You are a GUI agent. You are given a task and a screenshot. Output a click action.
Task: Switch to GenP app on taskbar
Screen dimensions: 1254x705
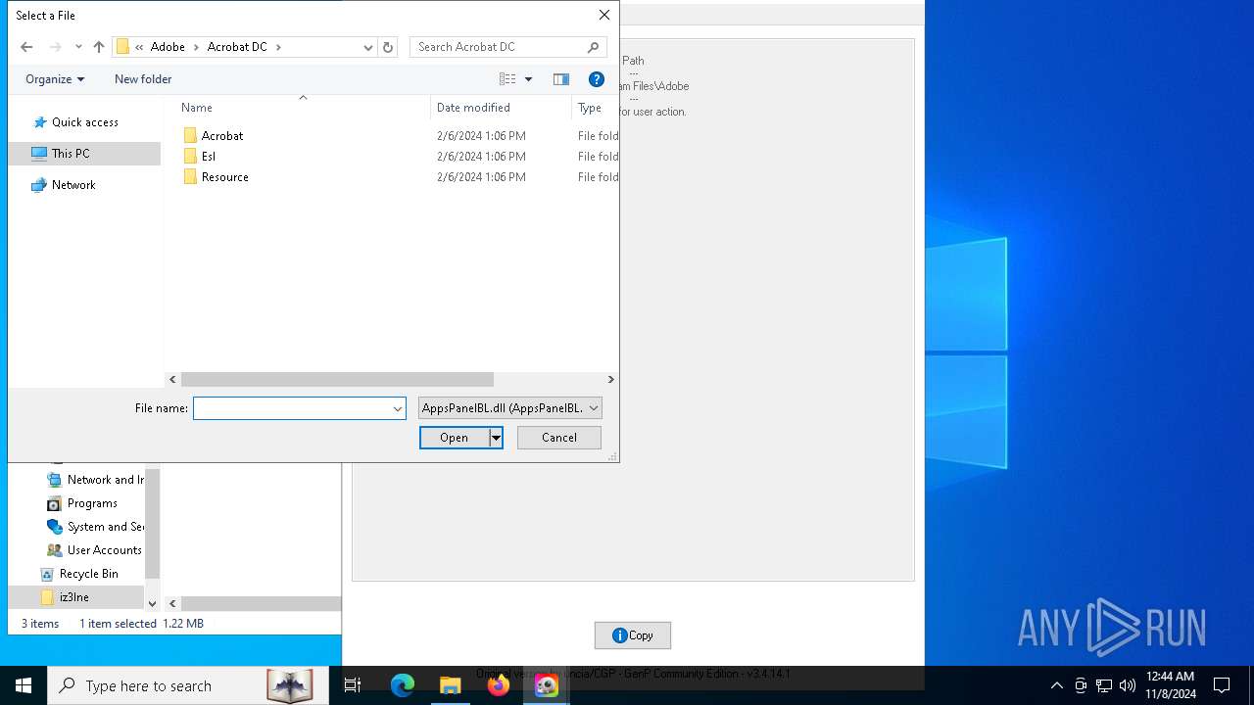[547, 685]
